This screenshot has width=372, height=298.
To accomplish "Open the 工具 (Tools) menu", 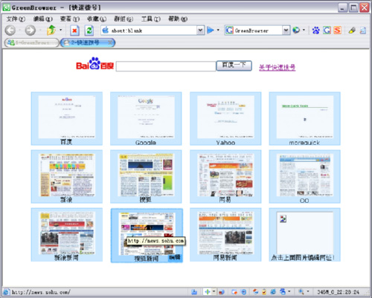I will pyautogui.click(x=150, y=19).
